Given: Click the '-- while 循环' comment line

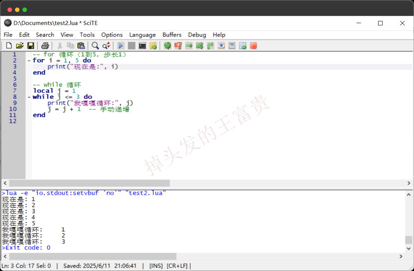Looking at the screenshot, I should [x=57, y=85].
